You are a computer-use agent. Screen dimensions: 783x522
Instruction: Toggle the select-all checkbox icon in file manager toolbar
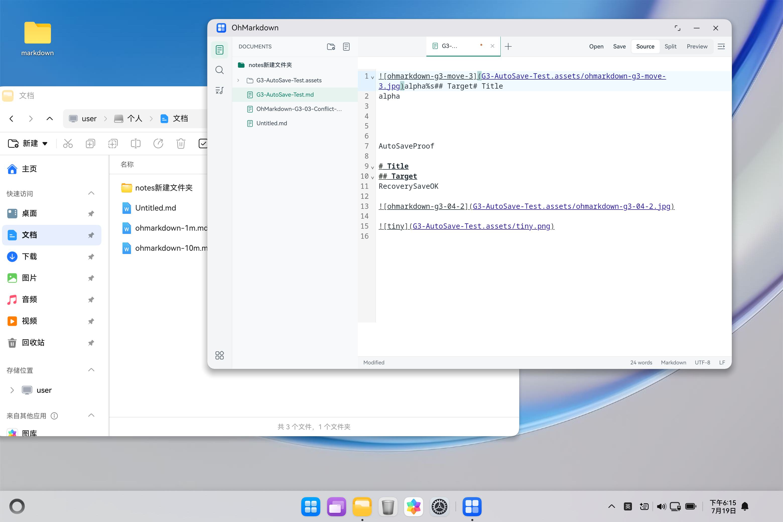(x=203, y=144)
